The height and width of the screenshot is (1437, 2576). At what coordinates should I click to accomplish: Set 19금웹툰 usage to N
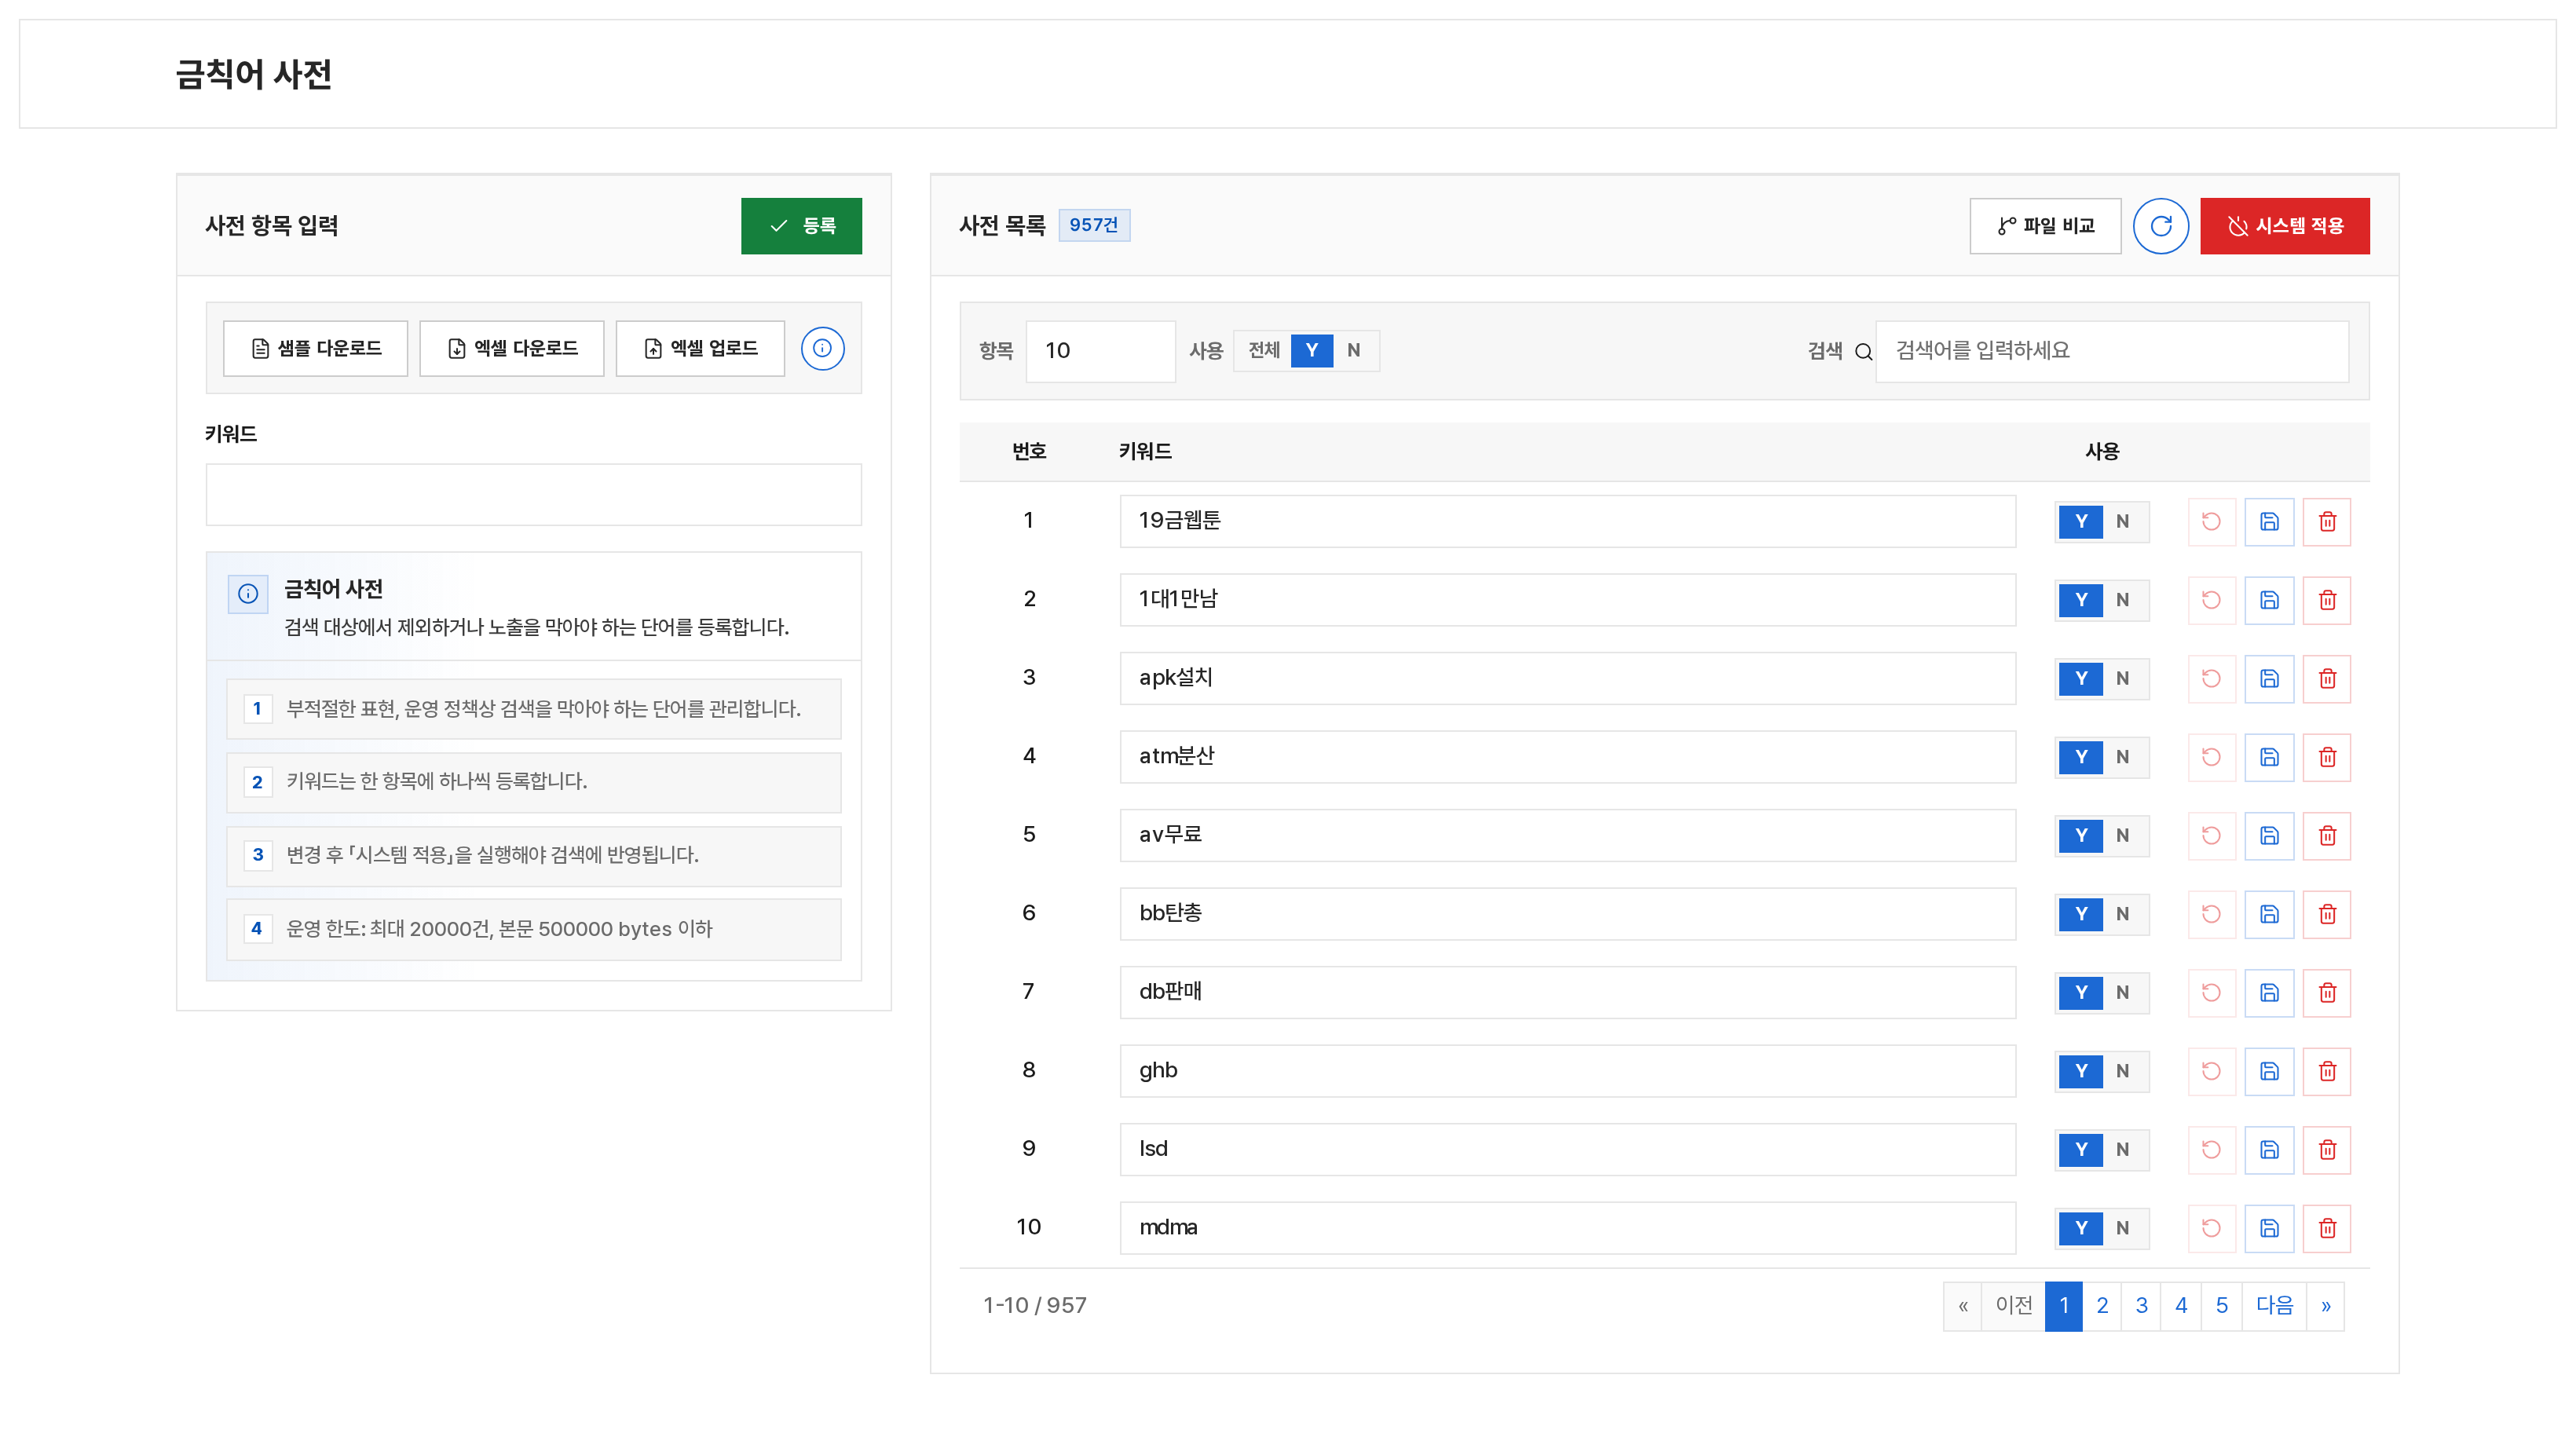click(2122, 521)
